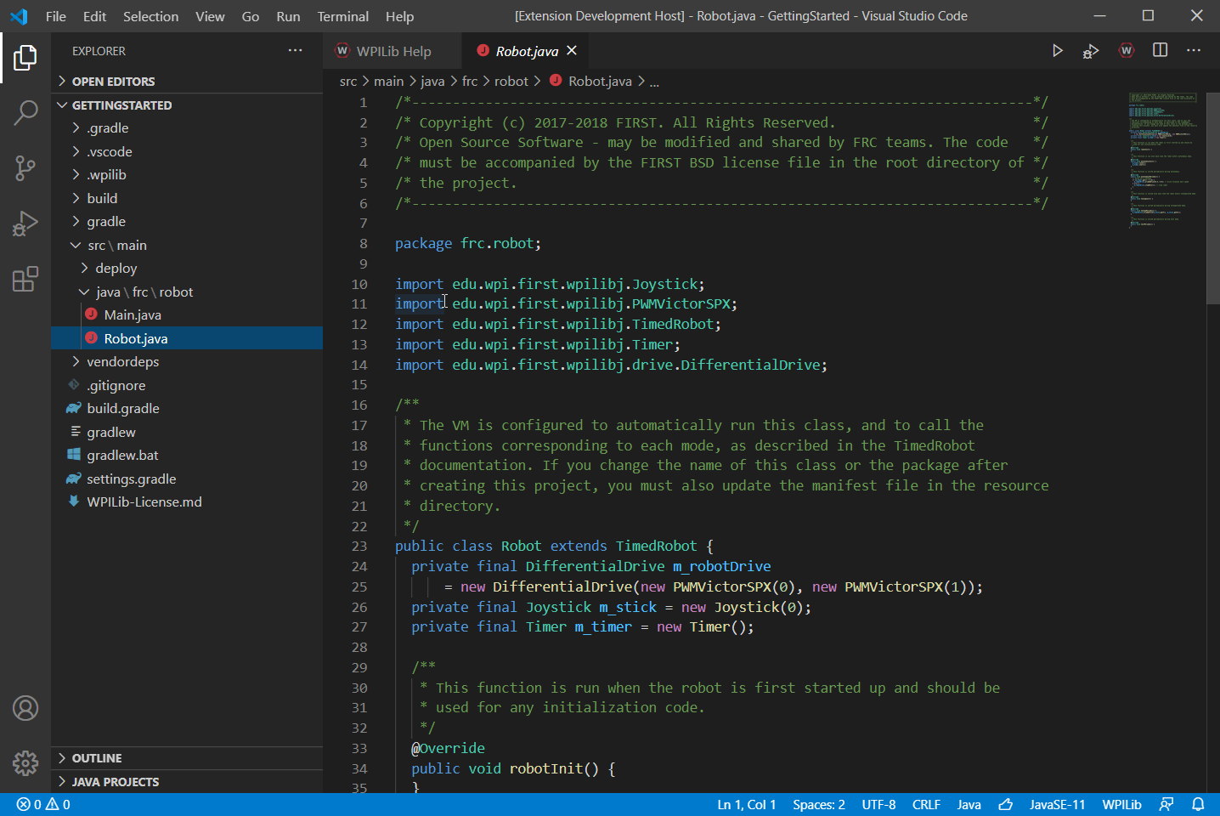Click the Java icon beside Main.java
Viewport: 1220px width, 816px height.
91,314
